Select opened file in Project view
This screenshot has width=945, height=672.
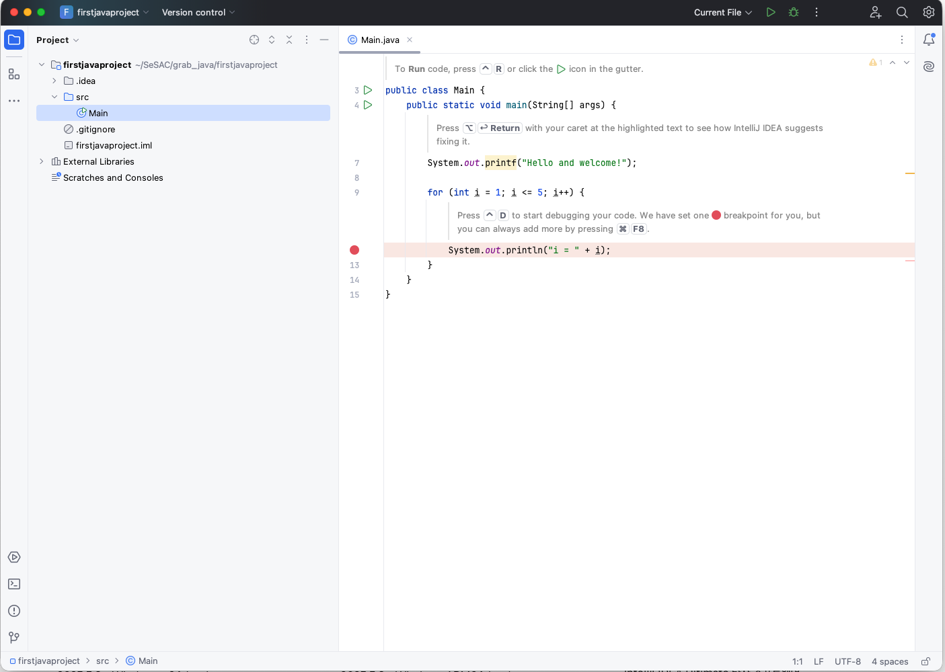[x=254, y=40]
